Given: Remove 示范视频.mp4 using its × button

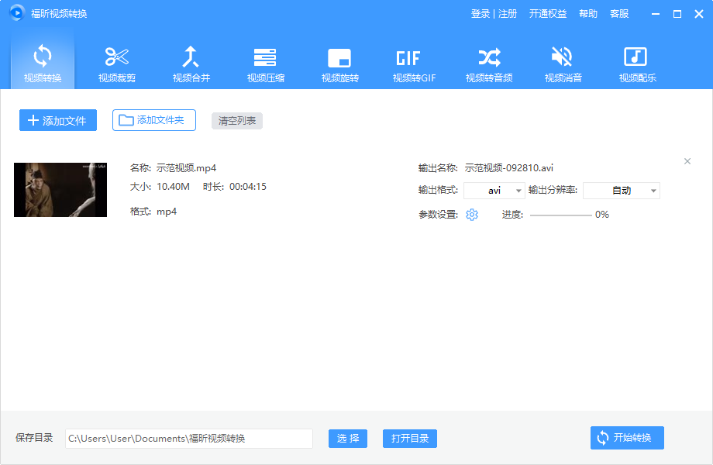Looking at the screenshot, I should (687, 161).
